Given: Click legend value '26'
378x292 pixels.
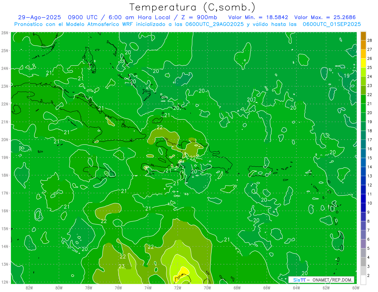Looking at the screenshot, I should (369, 58).
